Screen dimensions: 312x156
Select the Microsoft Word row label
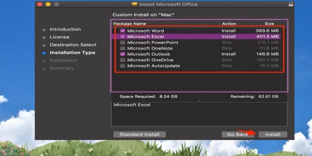(145, 31)
